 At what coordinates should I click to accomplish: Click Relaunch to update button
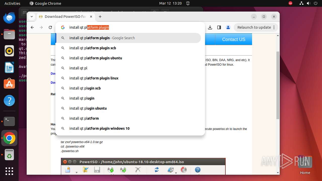click(x=256, y=27)
